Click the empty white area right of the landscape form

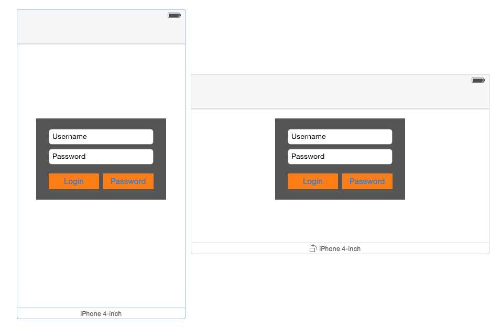446,173
